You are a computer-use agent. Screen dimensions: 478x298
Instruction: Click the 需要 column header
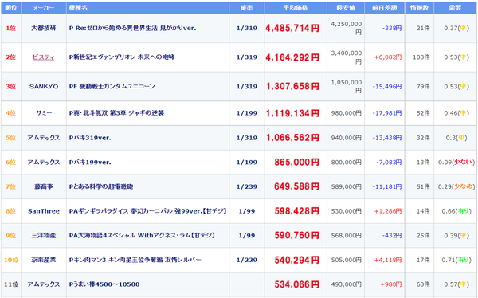(x=455, y=8)
